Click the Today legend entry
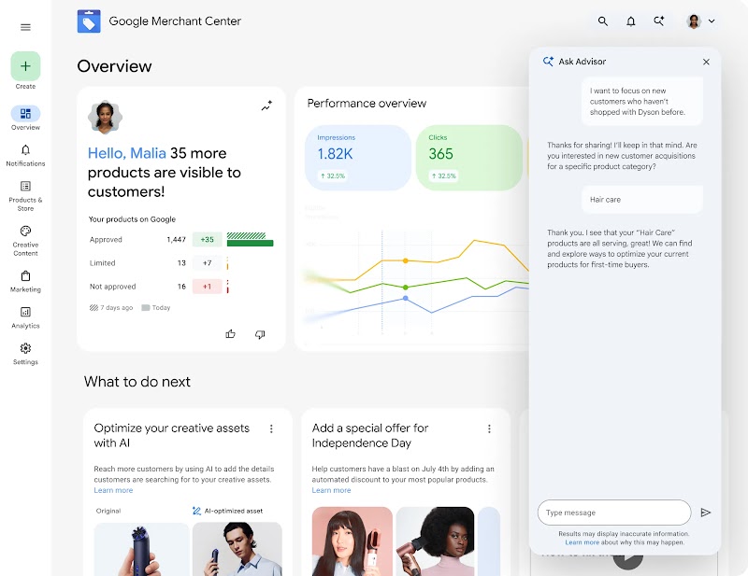This screenshot has height=576, width=748. (x=156, y=308)
